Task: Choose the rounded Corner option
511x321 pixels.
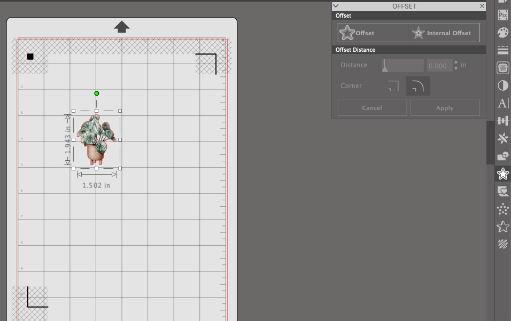Action: (x=418, y=86)
